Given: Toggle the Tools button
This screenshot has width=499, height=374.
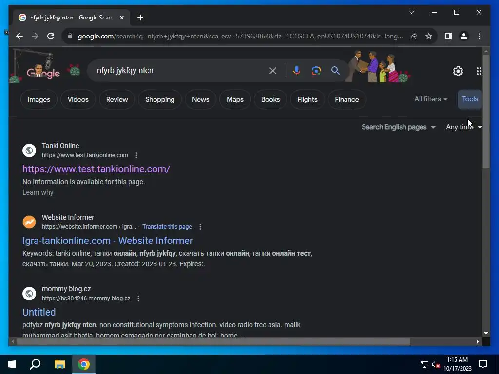Looking at the screenshot, I should tap(470, 99).
